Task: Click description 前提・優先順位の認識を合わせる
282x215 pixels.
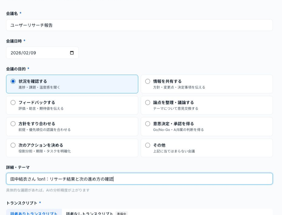Action: tap(45, 130)
